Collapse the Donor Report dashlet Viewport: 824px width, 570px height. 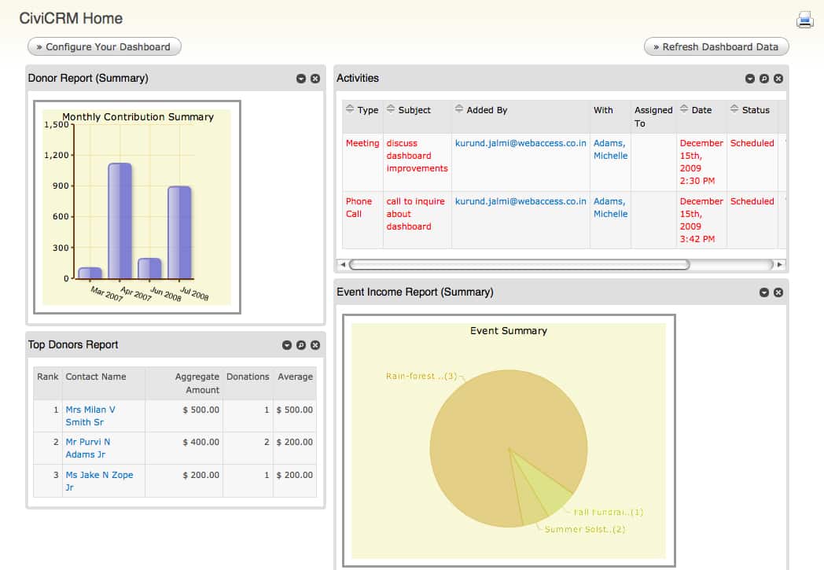tap(301, 79)
